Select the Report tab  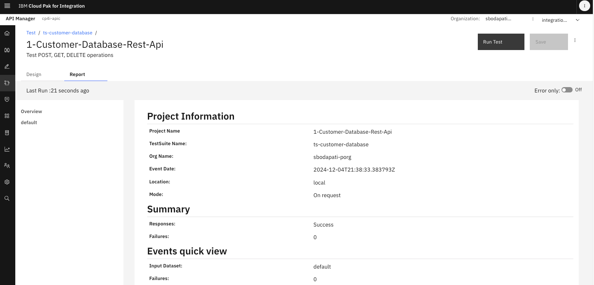tap(77, 74)
